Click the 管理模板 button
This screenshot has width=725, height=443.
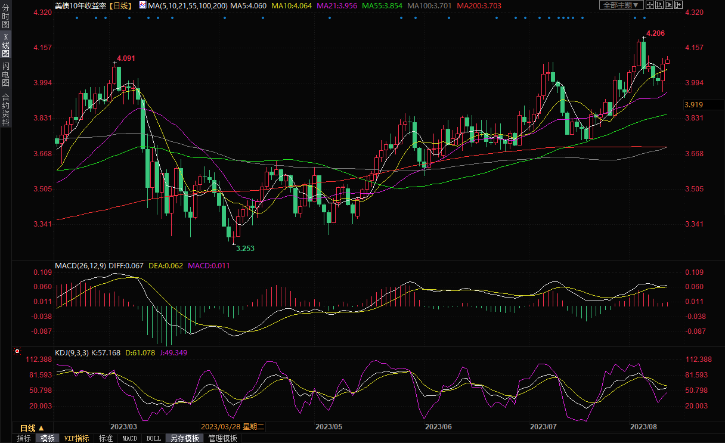point(222,438)
